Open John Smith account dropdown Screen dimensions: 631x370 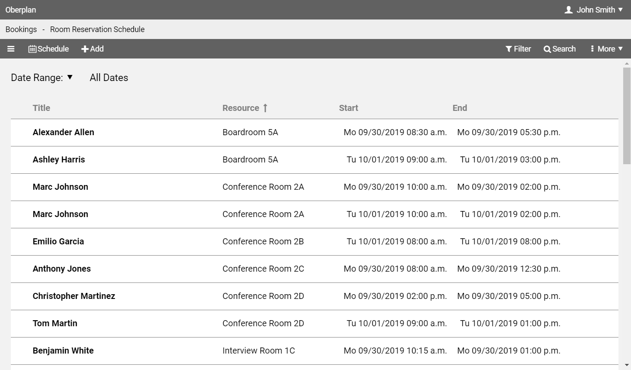point(594,10)
